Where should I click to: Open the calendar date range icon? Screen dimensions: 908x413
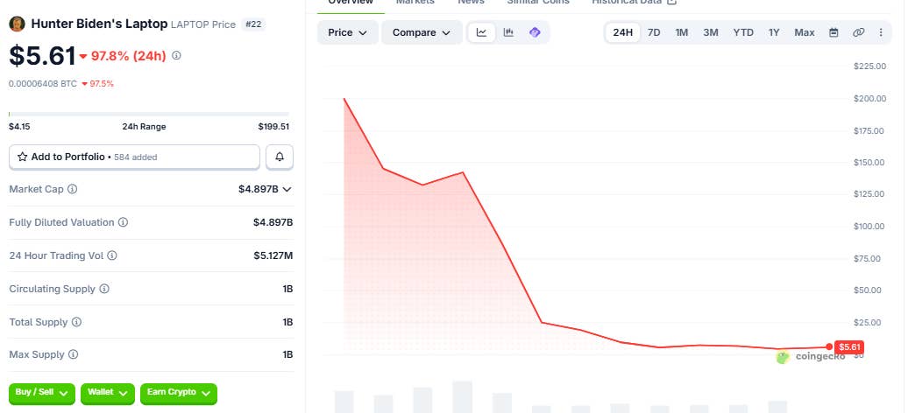tap(834, 32)
